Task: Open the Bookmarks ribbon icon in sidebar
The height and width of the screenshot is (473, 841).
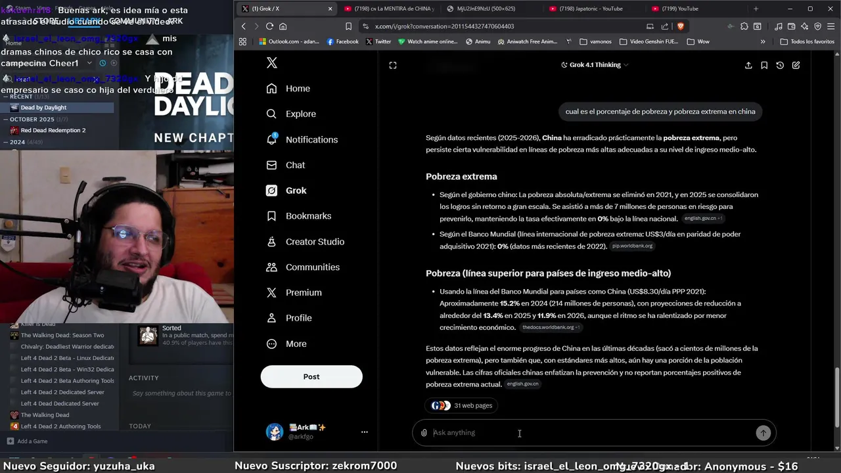Action: [x=271, y=216]
